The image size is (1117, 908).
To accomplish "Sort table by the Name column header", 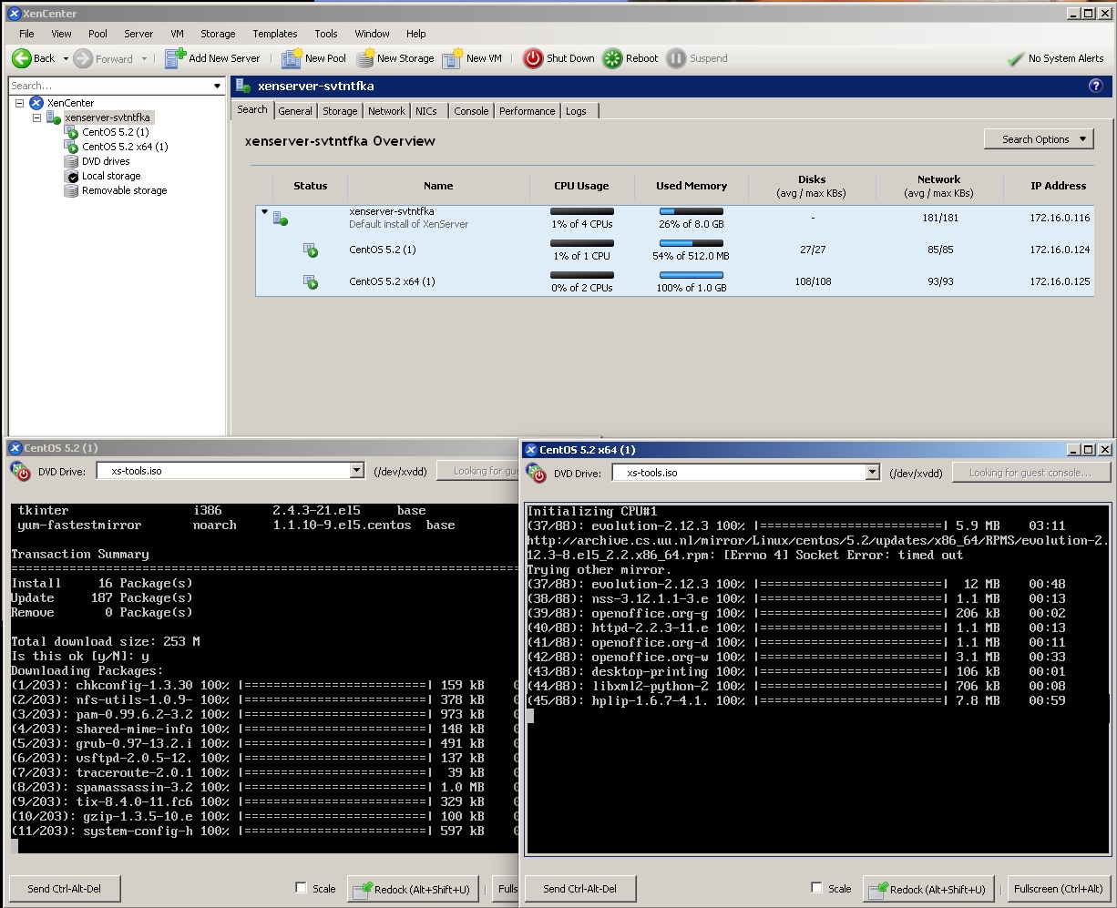I will coord(438,186).
